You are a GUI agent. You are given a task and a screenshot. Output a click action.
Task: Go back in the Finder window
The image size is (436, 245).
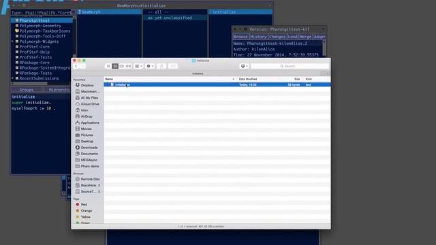76,66
